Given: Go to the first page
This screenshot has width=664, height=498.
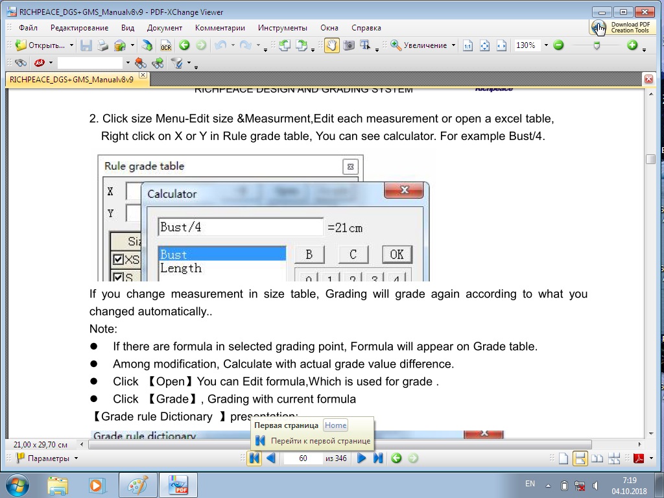Looking at the screenshot, I should pyautogui.click(x=254, y=458).
